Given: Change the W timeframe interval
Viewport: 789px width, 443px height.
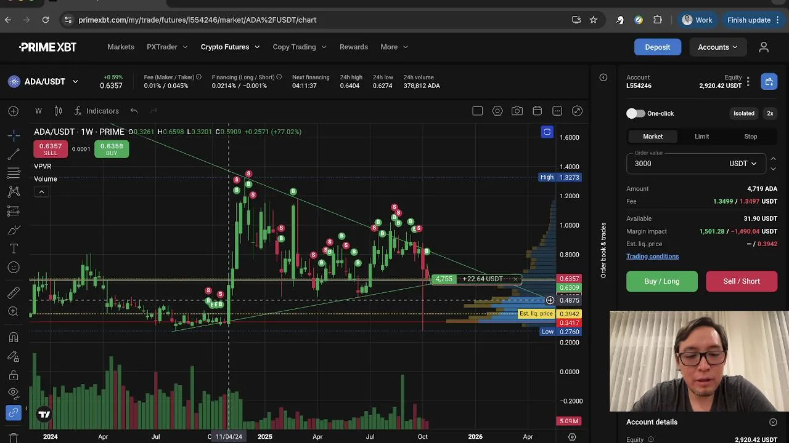Looking at the screenshot, I should pos(38,111).
